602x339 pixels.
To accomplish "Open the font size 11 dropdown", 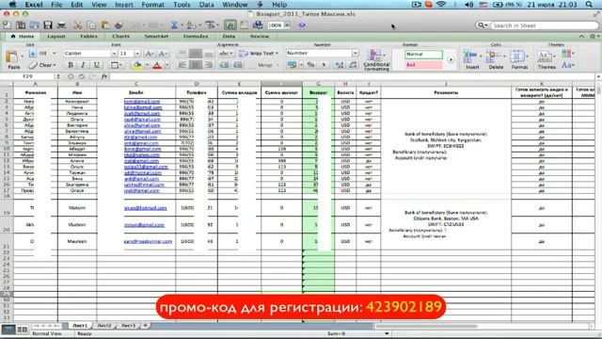I will coord(137,54).
